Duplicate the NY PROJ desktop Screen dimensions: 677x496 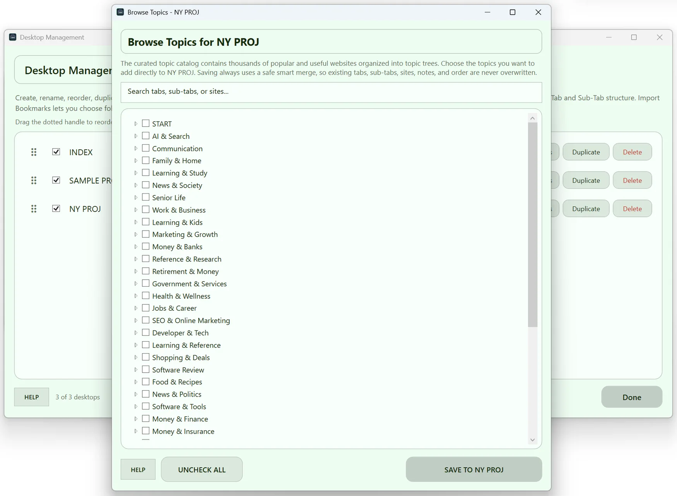[586, 209]
